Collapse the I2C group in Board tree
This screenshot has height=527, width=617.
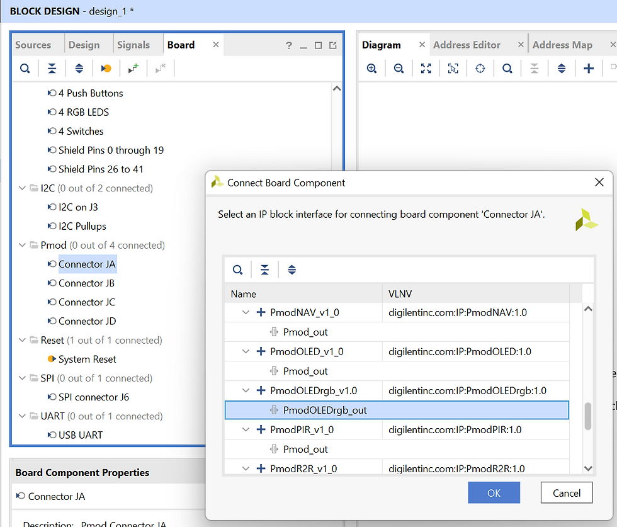[23, 188]
